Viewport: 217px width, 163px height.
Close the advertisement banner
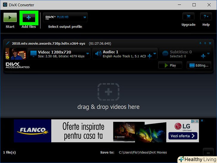coord(202,121)
